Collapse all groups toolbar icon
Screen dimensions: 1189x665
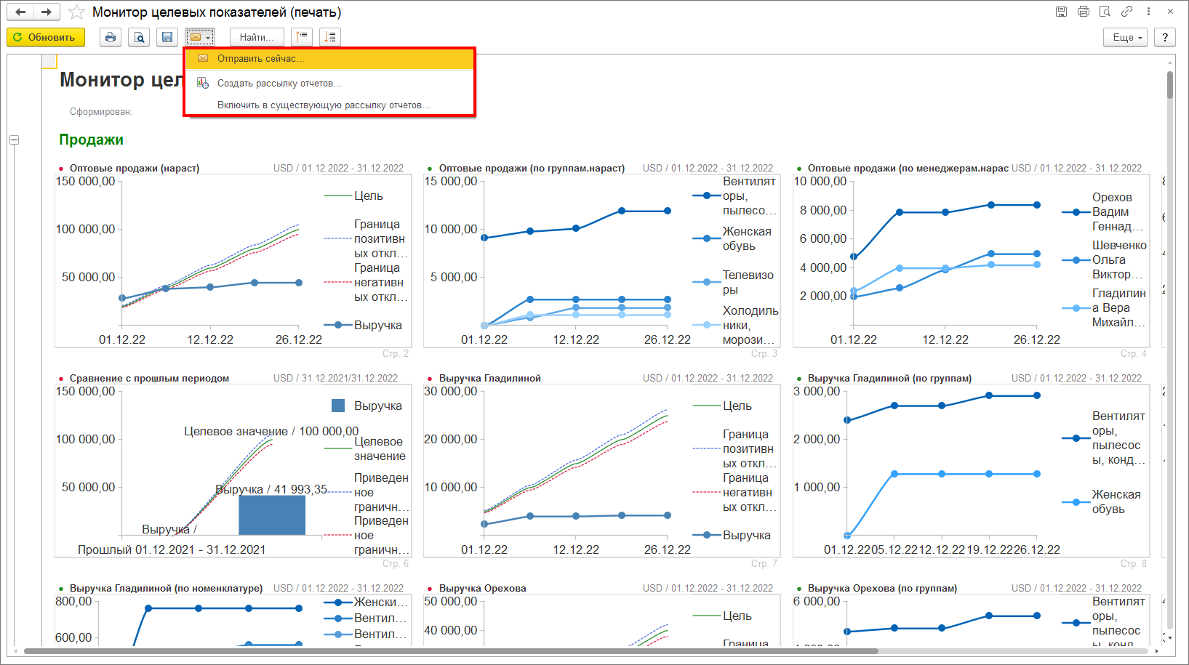pyautogui.click(x=302, y=37)
